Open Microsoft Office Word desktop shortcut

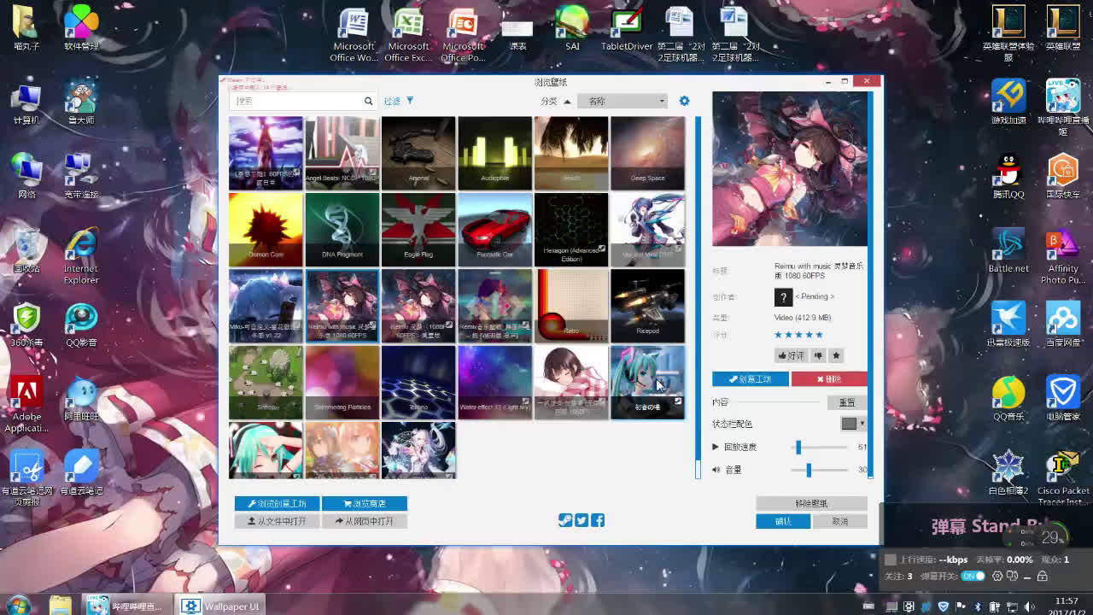(354, 35)
